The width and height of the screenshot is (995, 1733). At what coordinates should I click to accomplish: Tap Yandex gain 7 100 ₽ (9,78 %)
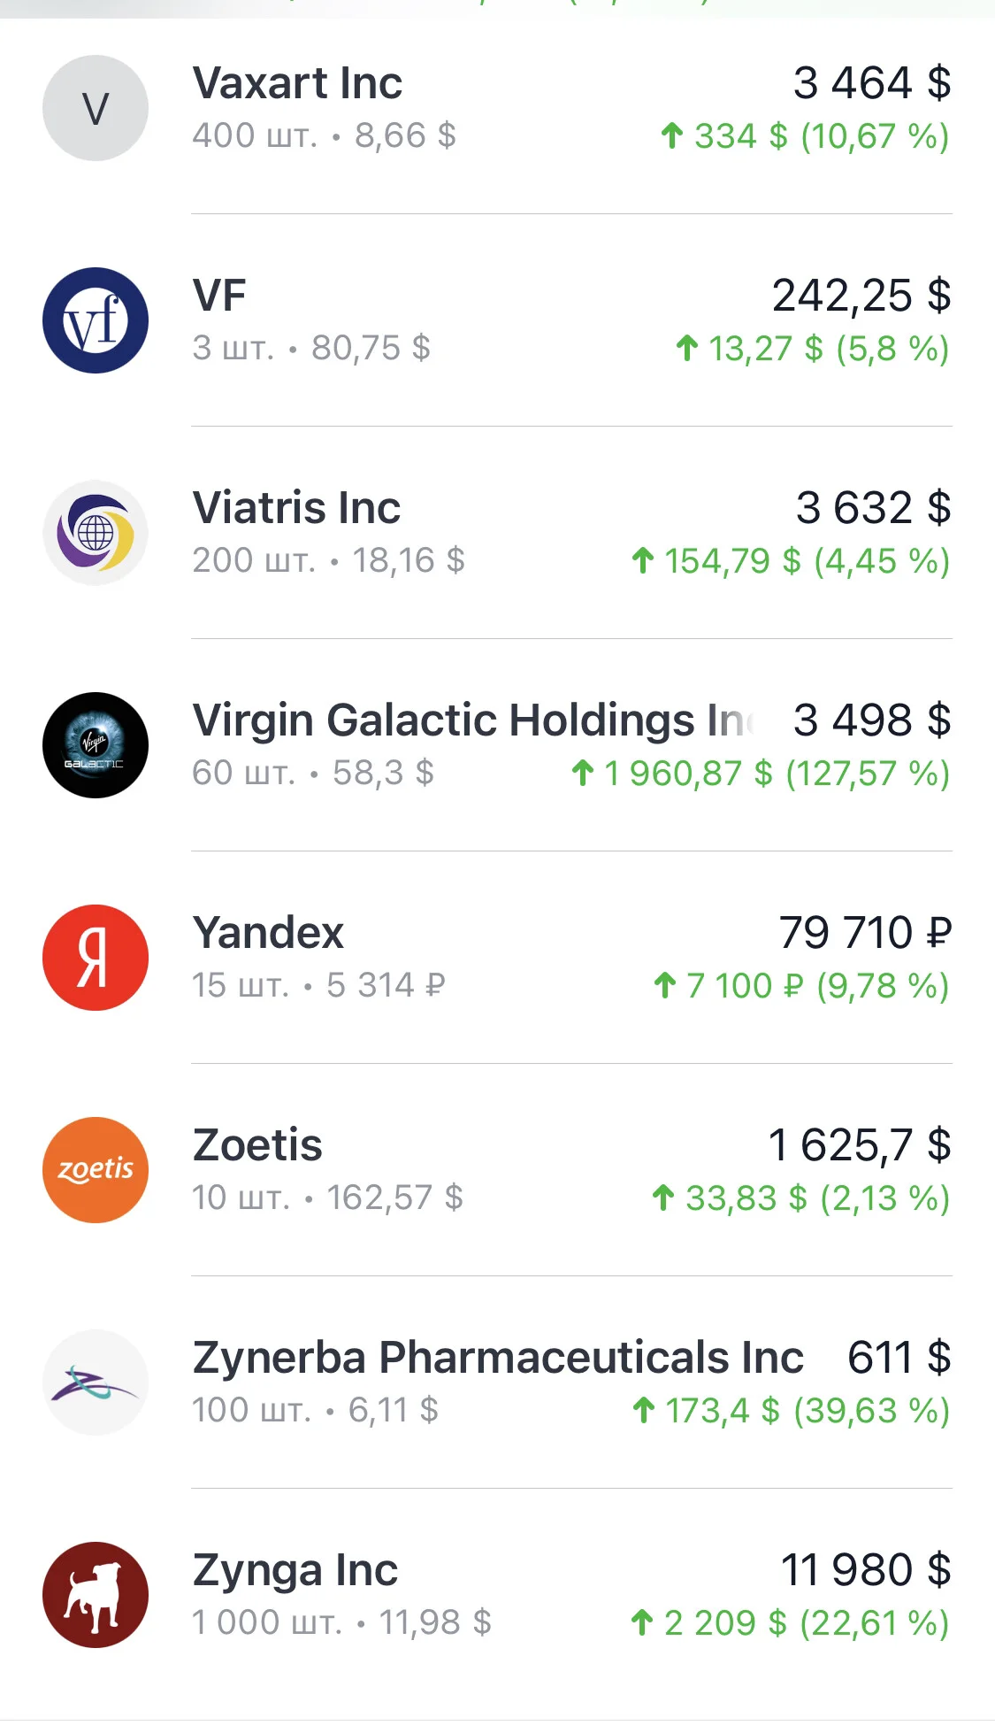[x=801, y=986]
